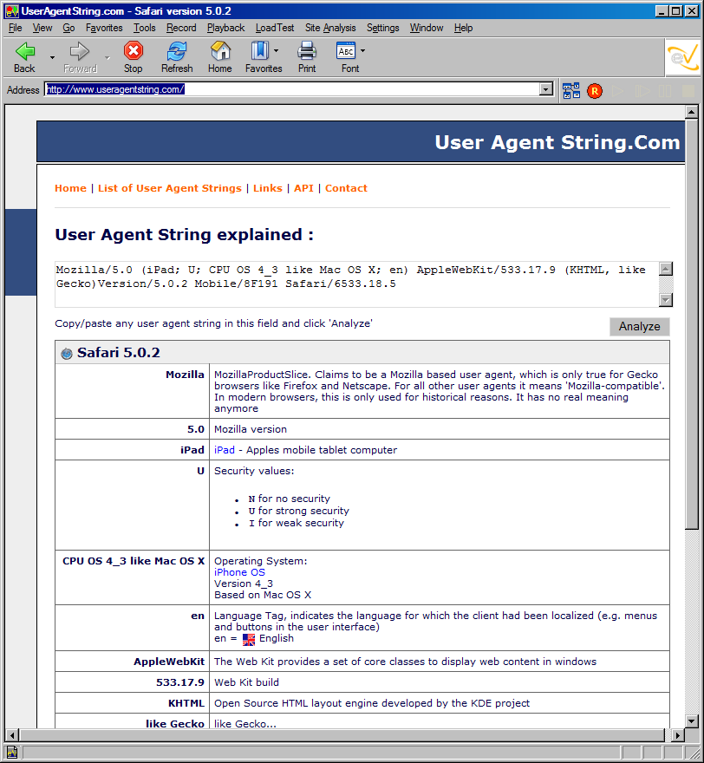Refresh the page with the Refresh icon
The width and height of the screenshot is (704, 763).
coord(177,50)
